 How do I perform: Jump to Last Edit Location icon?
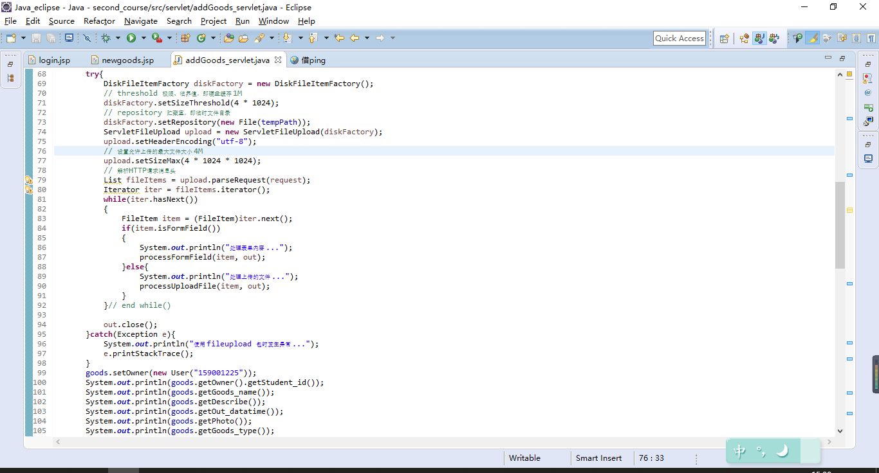(339, 38)
